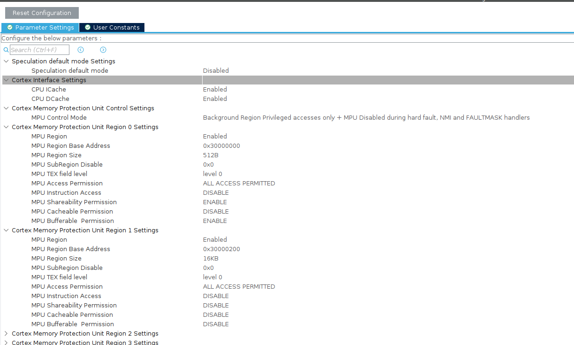Collapse the Cortex Interface Settings section
Image resolution: width=574 pixels, height=345 pixels.
[x=6, y=80]
